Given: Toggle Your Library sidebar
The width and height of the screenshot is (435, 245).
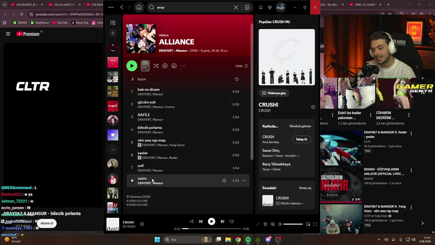Looking at the screenshot, I should pyautogui.click(x=113, y=22).
